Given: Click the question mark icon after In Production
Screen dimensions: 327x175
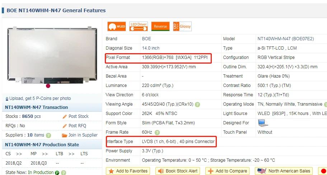Looking at the screenshot, I should [x=64, y=173].
